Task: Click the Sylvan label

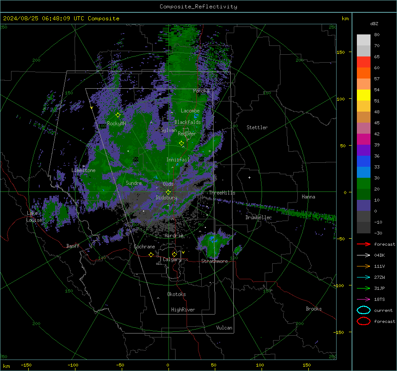Action: coord(169,130)
